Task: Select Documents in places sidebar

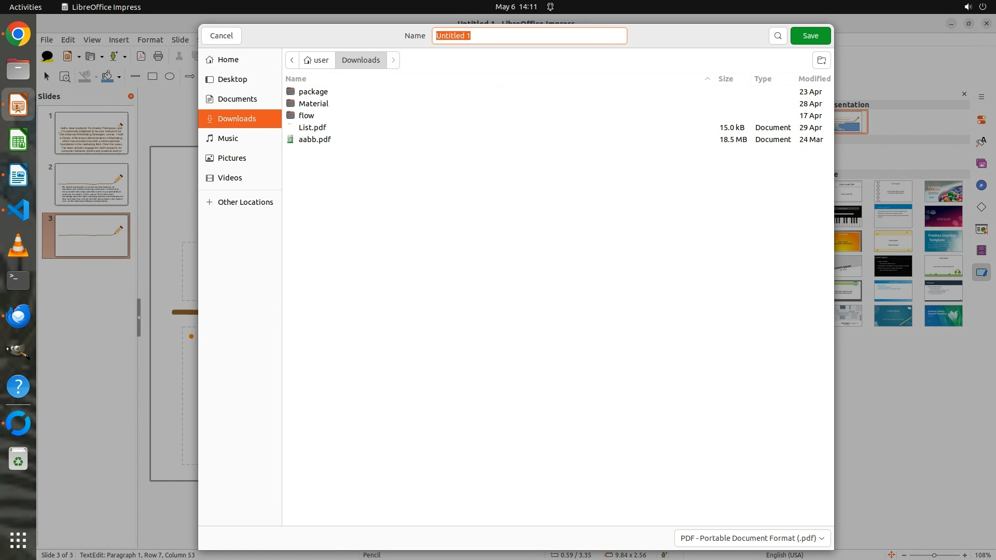Action: tap(237, 99)
